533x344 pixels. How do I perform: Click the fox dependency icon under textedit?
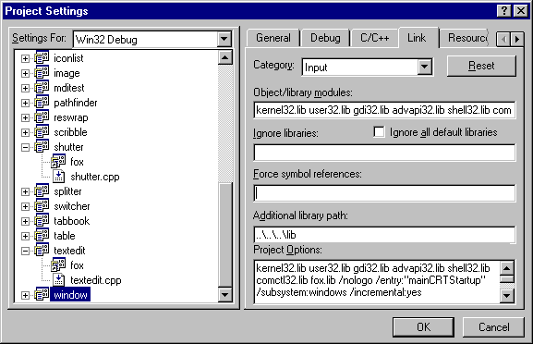[x=58, y=265]
